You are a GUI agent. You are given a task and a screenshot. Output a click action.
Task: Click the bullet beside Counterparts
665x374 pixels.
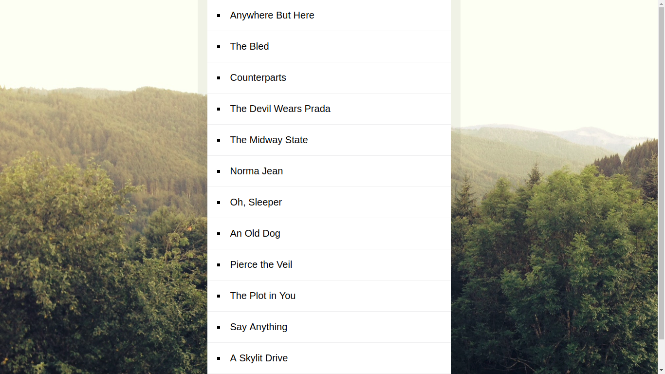(x=219, y=78)
